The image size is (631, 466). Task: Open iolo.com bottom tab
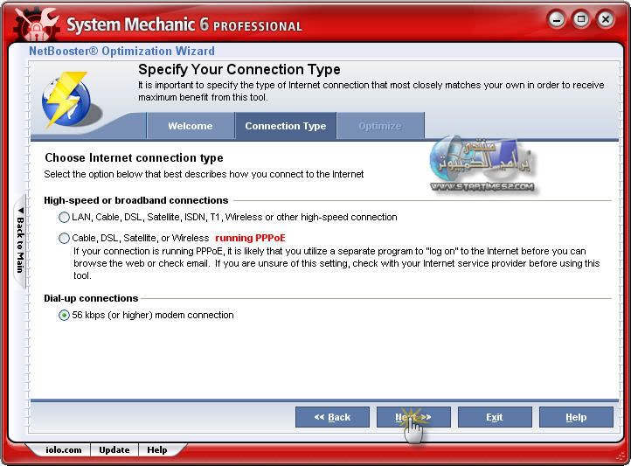coord(64,450)
